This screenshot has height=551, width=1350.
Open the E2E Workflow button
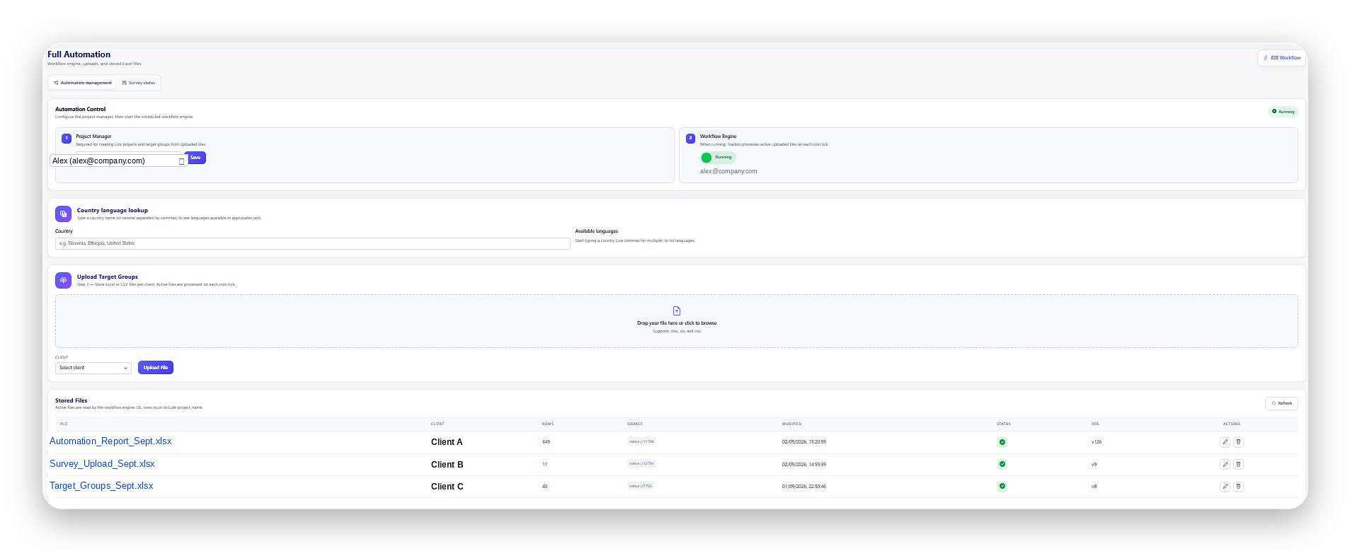[1282, 58]
